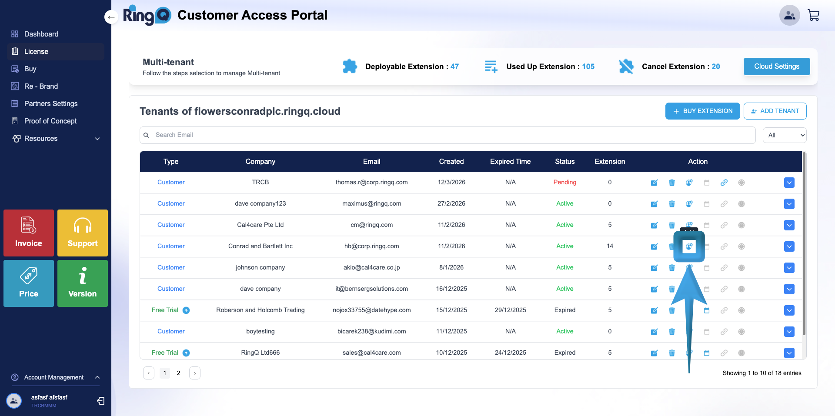This screenshot has width=835, height=416.
Task: Toggle the power icon for johnson company
Action: [741, 268]
